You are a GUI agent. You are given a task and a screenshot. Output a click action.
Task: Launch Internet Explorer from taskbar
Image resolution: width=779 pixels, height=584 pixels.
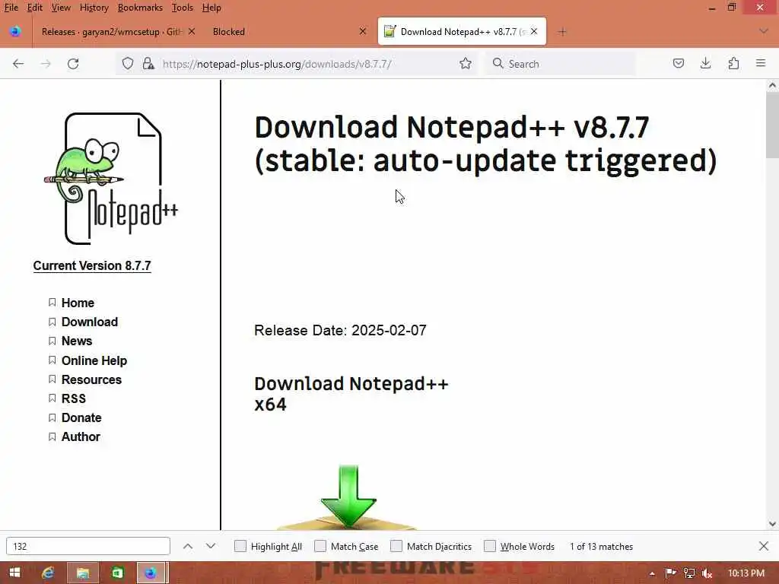(x=48, y=573)
